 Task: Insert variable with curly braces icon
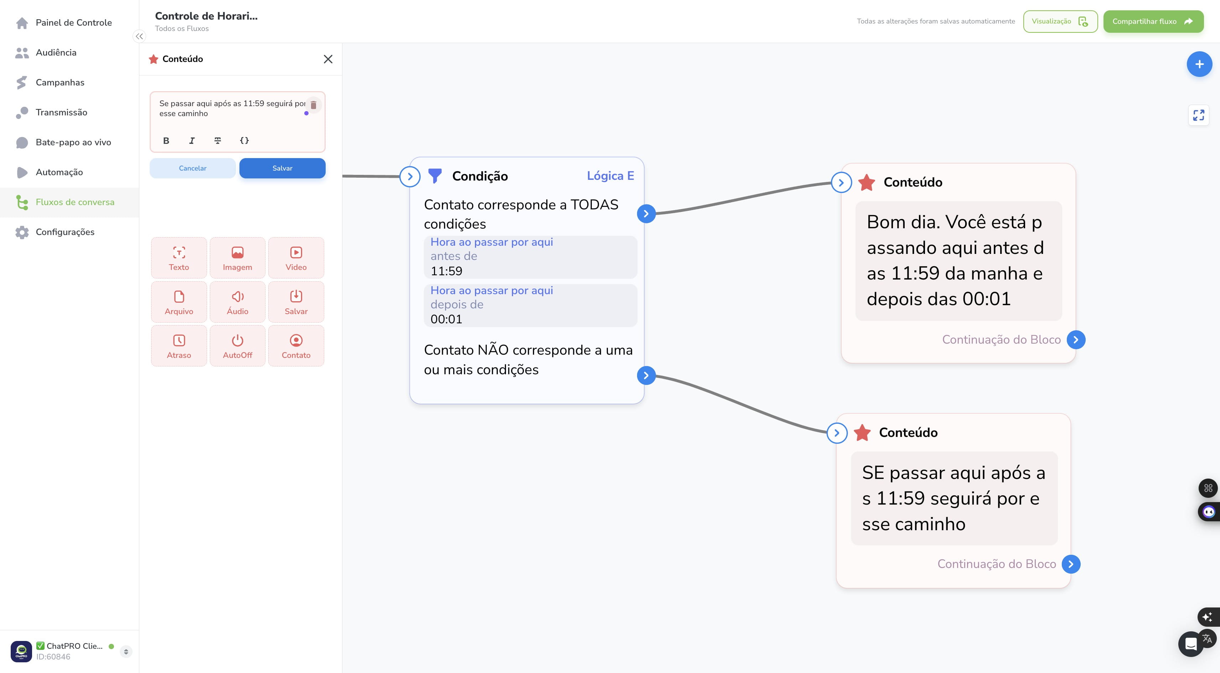click(x=244, y=141)
